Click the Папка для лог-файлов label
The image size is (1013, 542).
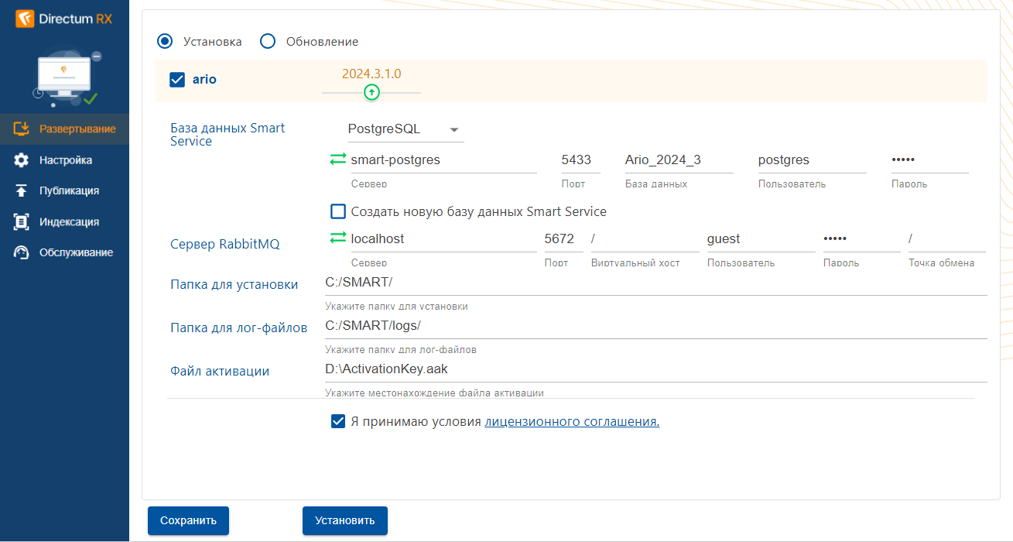point(238,328)
